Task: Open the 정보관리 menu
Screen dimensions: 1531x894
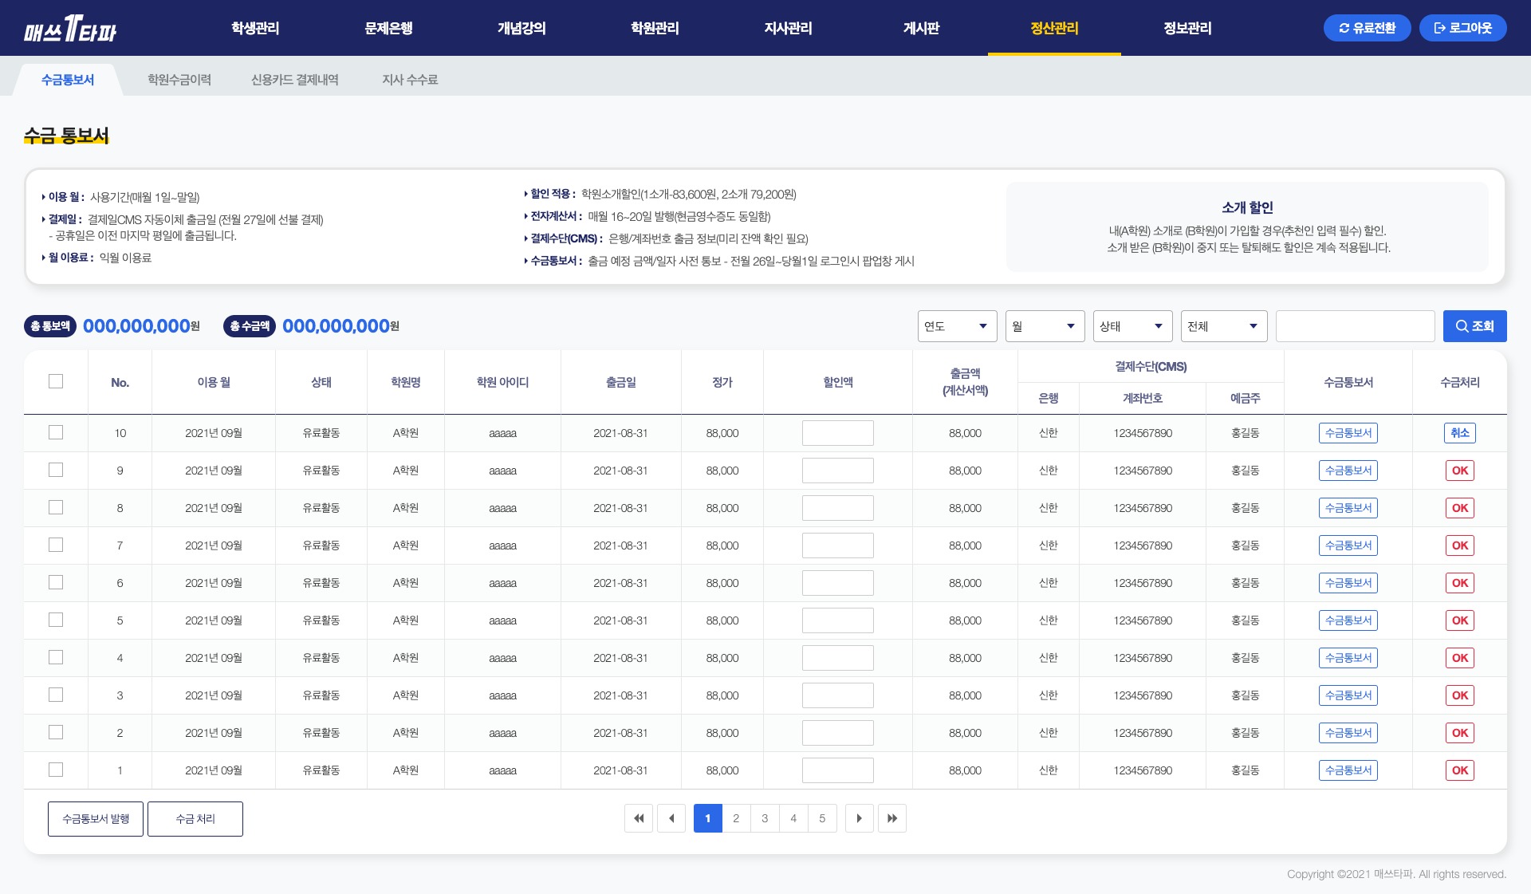Action: tap(1187, 28)
